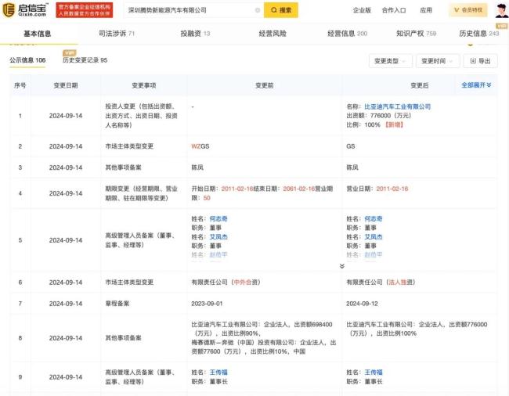The width and height of the screenshot is (509, 396).
Task: Open 何志奇 link in the 变更前 column
Action: click(x=218, y=218)
